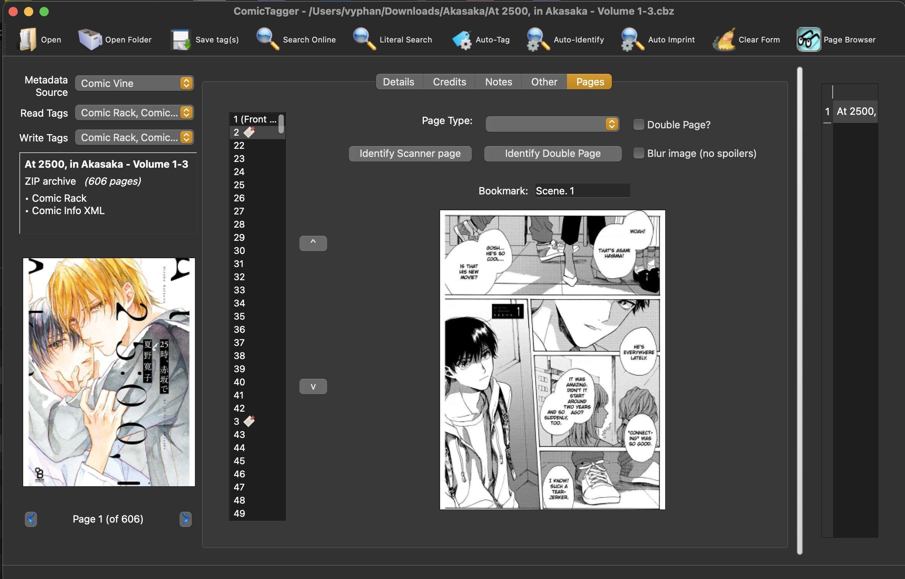The height and width of the screenshot is (579, 905).
Task: Launch the Auto-Identify tool
Action: 538,39
